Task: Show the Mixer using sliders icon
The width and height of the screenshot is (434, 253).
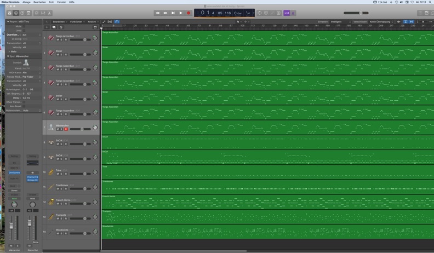Action: tap(43, 13)
